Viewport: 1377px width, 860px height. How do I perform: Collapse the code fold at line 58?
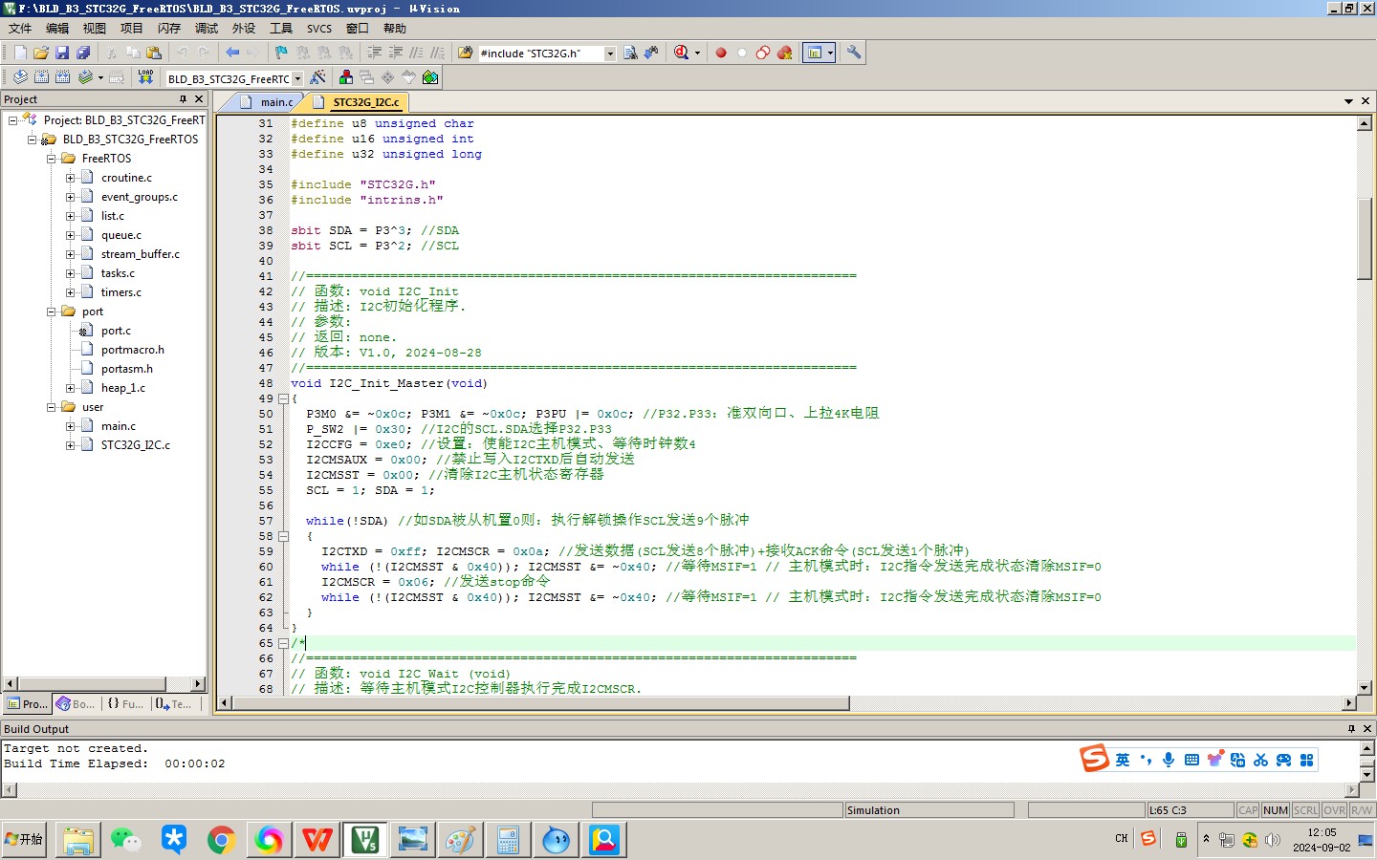pos(283,536)
